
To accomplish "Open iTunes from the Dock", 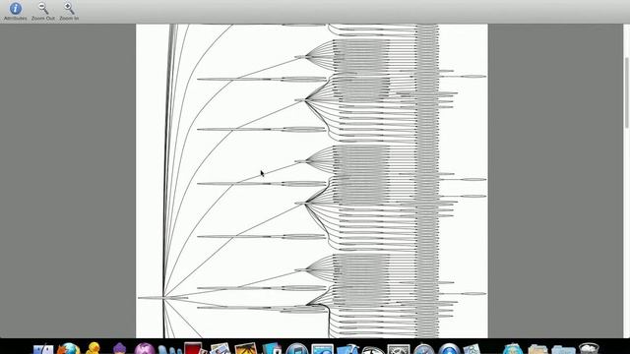I will coord(297,348).
